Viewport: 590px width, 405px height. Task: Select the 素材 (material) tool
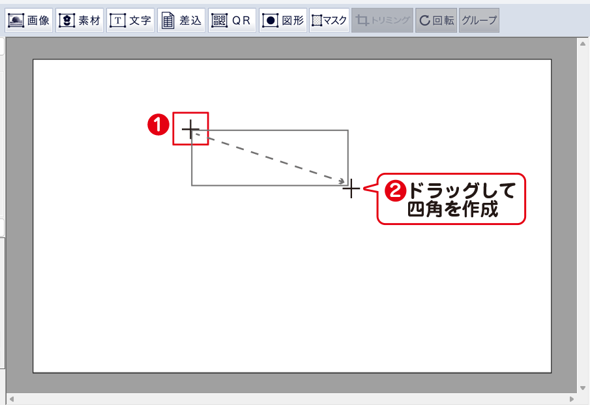tap(80, 20)
